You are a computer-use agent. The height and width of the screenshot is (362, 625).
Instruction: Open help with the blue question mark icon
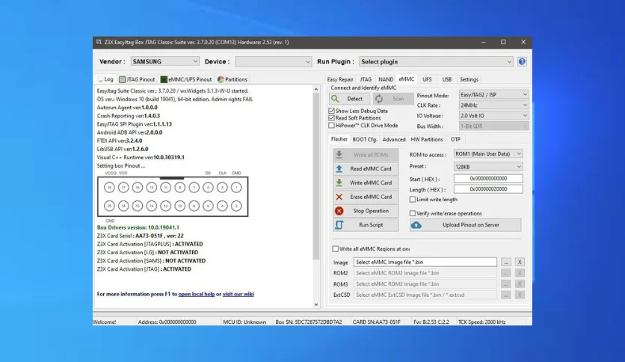[522, 61]
